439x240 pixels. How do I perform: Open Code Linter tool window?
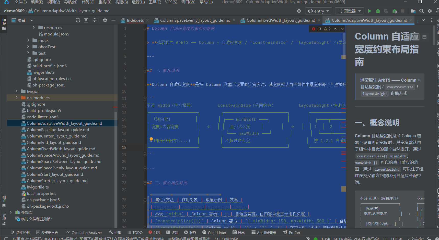click(x=214, y=233)
